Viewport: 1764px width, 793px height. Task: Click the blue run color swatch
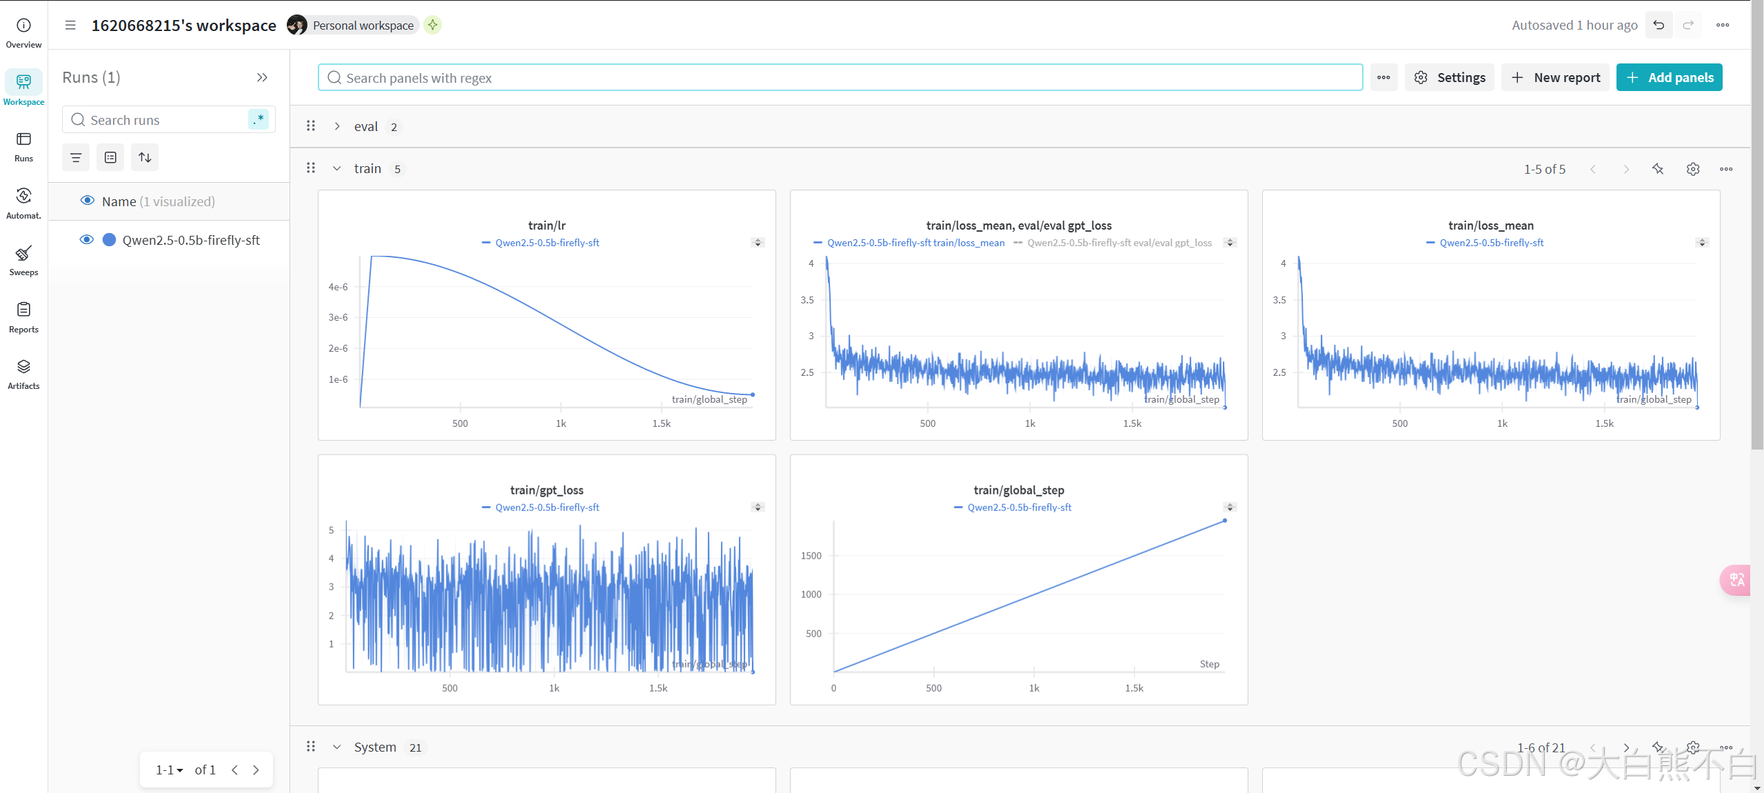(109, 240)
